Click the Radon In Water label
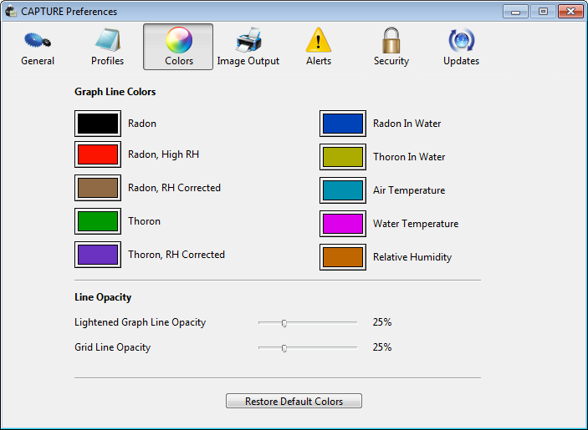 [x=406, y=124]
